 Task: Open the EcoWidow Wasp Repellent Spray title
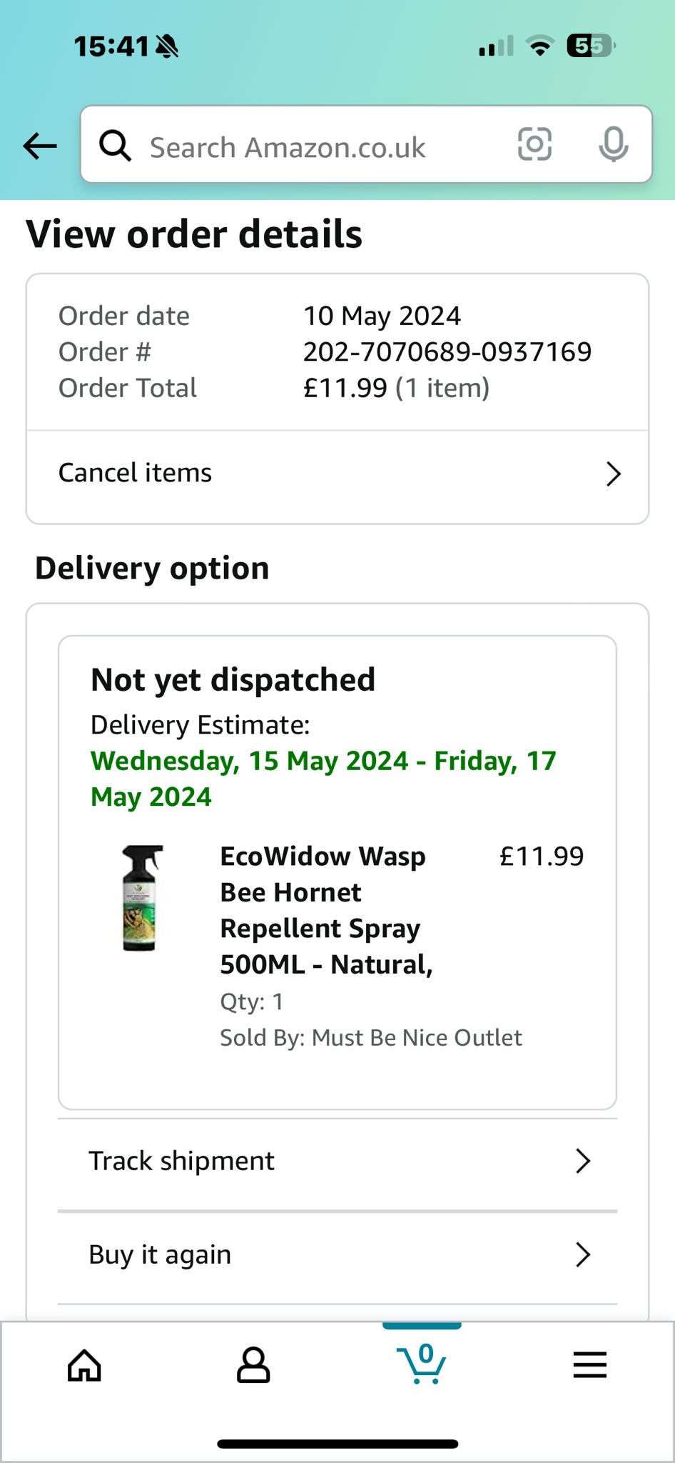click(x=327, y=910)
